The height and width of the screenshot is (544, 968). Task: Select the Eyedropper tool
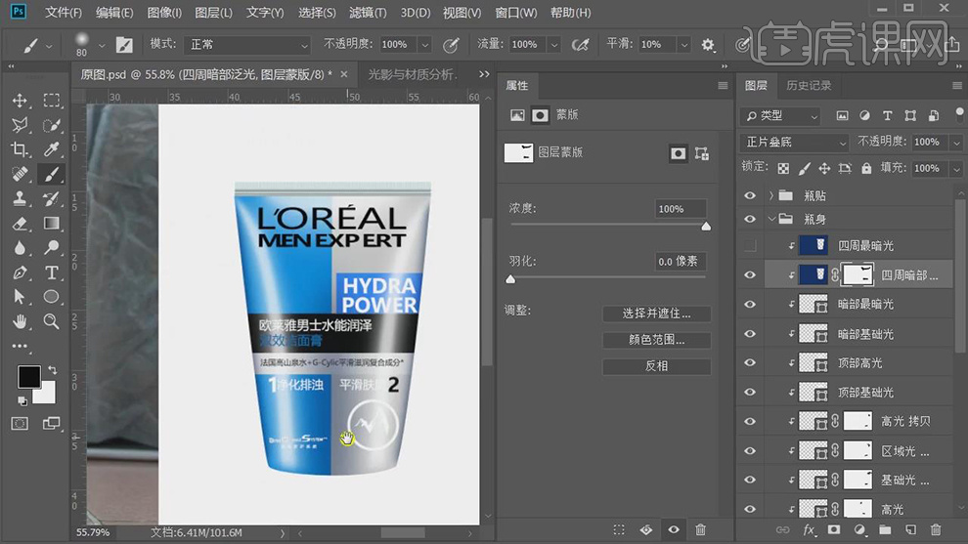pyautogui.click(x=52, y=149)
